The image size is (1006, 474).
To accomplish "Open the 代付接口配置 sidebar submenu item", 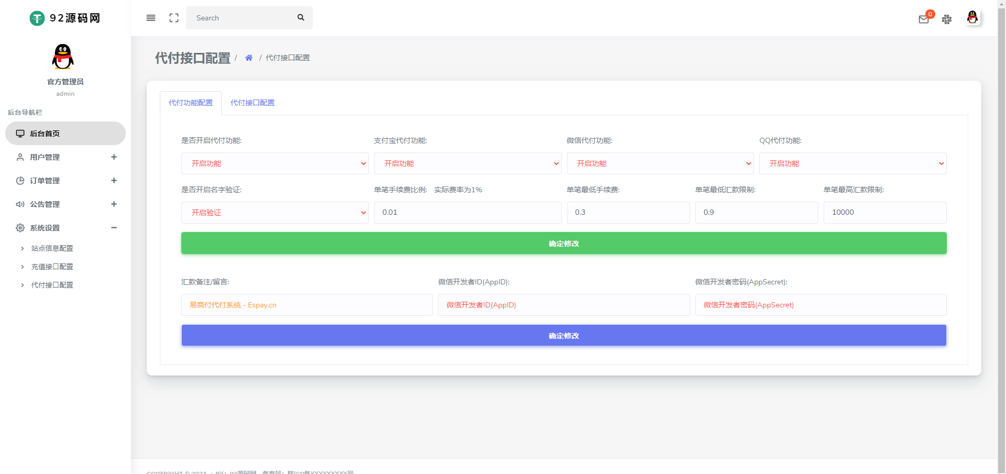I will click(x=52, y=285).
